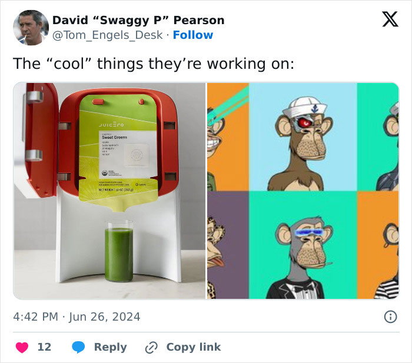Viewport: 412px width, 363px height.
Task: Open the Juicero machine photo
Action: click(x=109, y=191)
